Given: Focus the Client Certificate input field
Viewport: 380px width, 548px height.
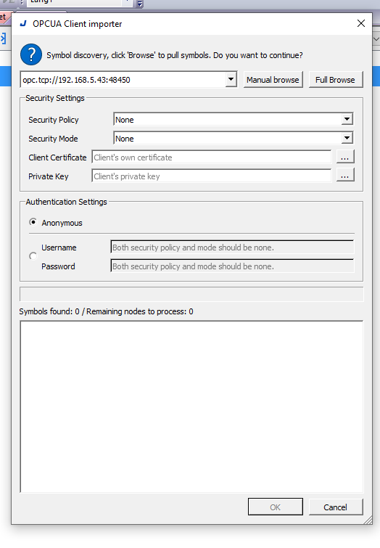Looking at the screenshot, I should tap(212, 157).
